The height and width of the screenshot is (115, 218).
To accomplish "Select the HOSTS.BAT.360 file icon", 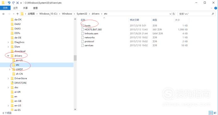I will (83, 30).
